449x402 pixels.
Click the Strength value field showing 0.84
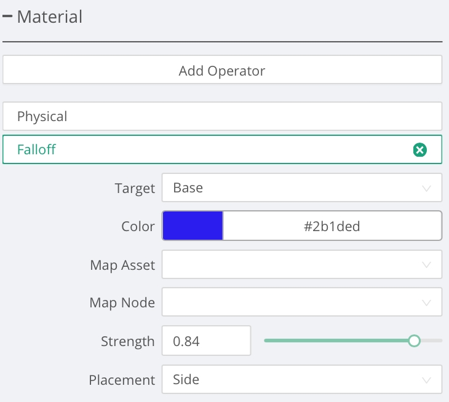pos(206,341)
